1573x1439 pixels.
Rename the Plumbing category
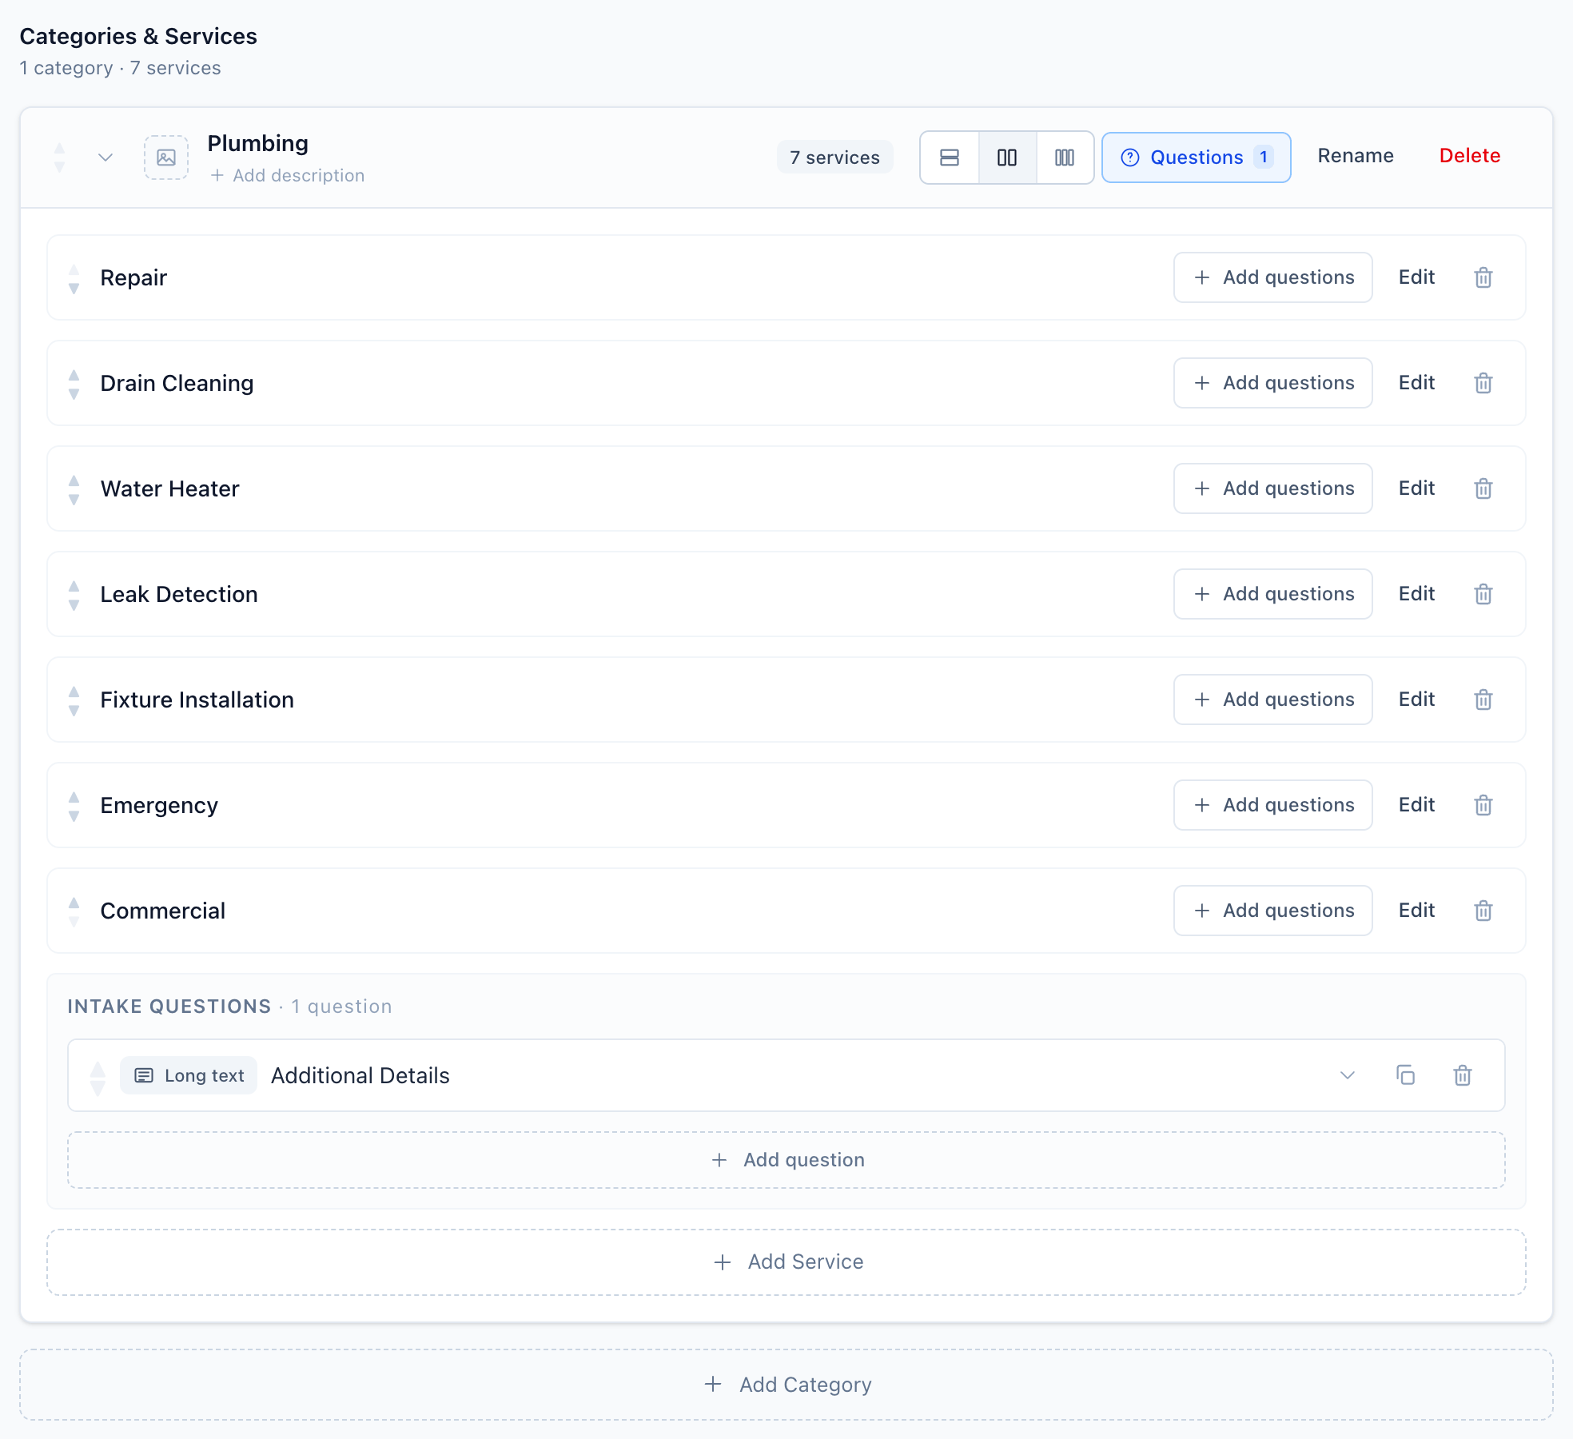1356,156
